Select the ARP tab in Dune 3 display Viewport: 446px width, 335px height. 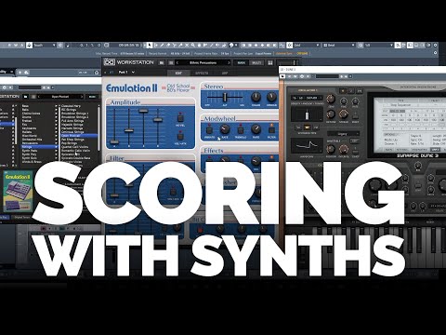click(x=435, y=150)
